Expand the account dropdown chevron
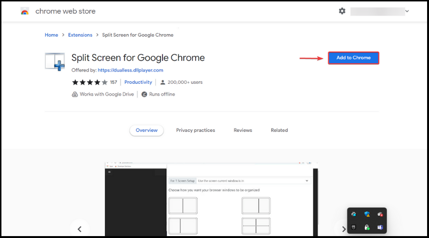429x238 pixels. coord(407,11)
